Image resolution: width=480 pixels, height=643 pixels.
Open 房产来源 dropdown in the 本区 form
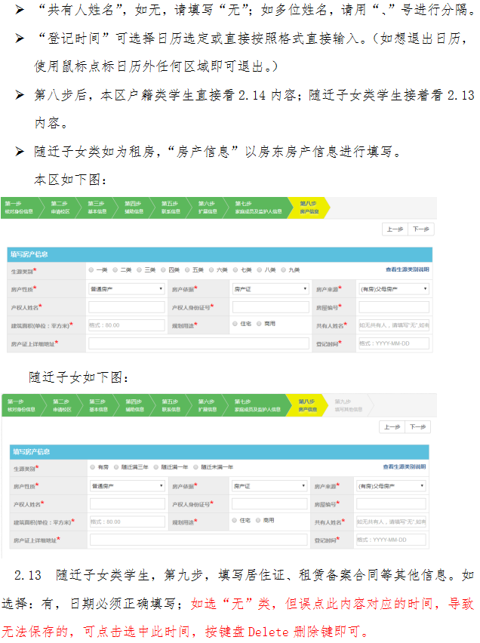pyautogui.click(x=394, y=289)
